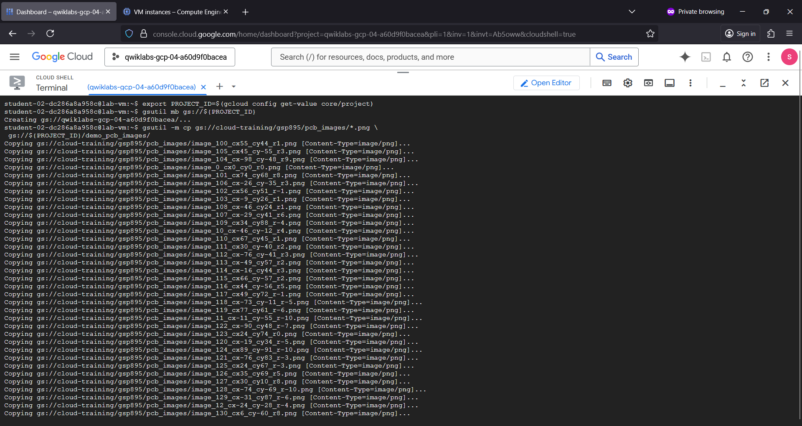
Task: View site security lock information
Action: [x=144, y=34]
